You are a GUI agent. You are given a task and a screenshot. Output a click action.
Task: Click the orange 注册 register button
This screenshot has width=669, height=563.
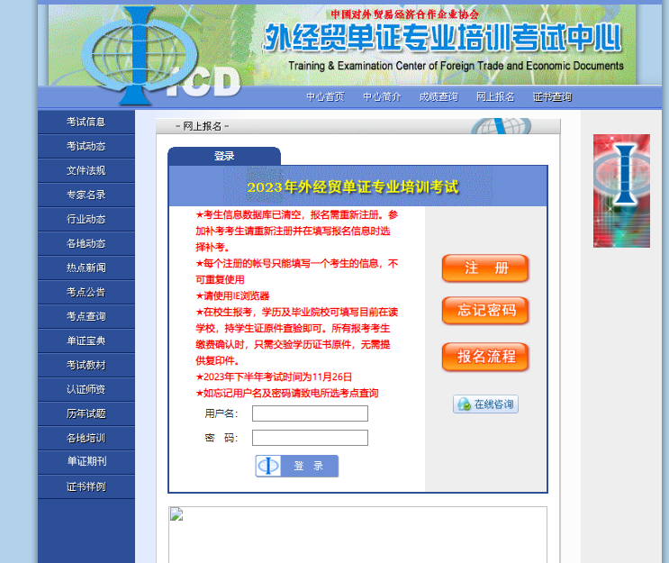point(485,268)
